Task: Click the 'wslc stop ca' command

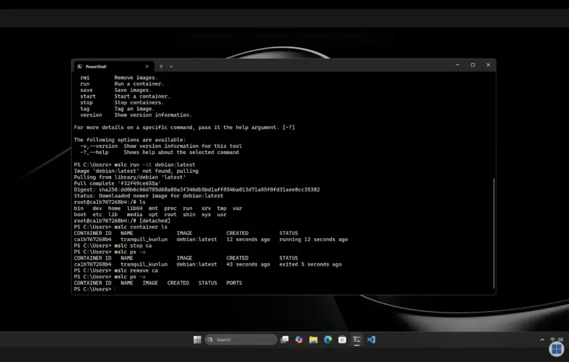Action: 133,246
